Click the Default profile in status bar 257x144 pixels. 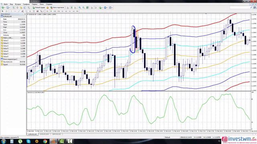167,137
